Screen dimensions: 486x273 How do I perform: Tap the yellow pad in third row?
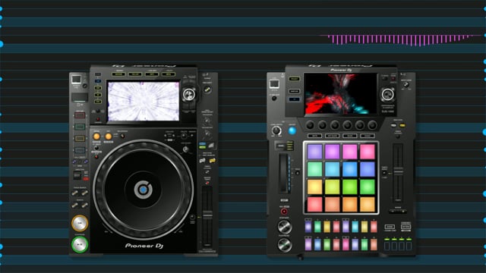314,187
